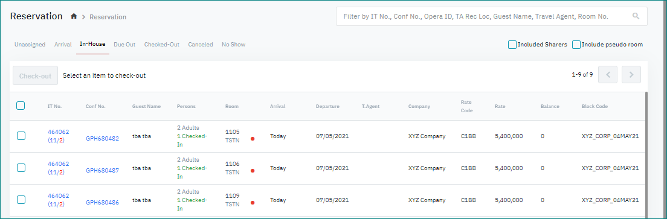The width and height of the screenshot is (667, 219).
Task: Switch to the Checked-Out tab
Action: click(x=162, y=45)
